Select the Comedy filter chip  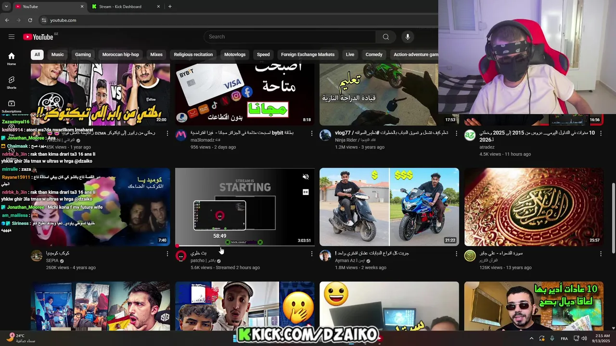click(373, 54)
